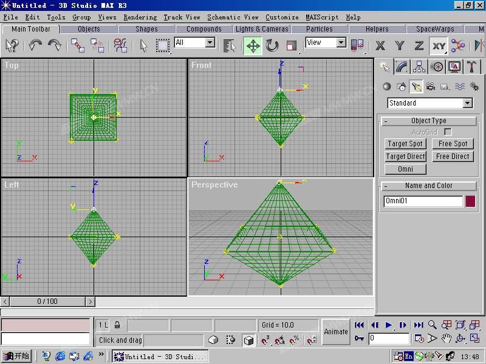Select the Rotate tool in toolbar
Screen dimensions: 486x364
(272, 46)
